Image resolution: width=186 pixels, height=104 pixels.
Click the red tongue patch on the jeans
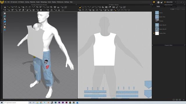pos(47,67)
